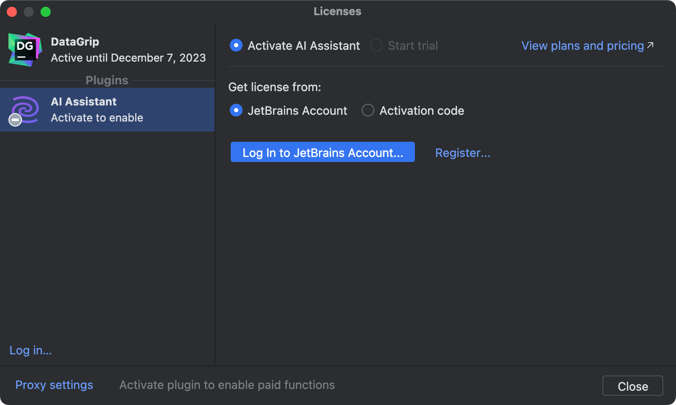Click the AI Assistant plugin spiral icon
676x405 pixels.
point(26,109)
